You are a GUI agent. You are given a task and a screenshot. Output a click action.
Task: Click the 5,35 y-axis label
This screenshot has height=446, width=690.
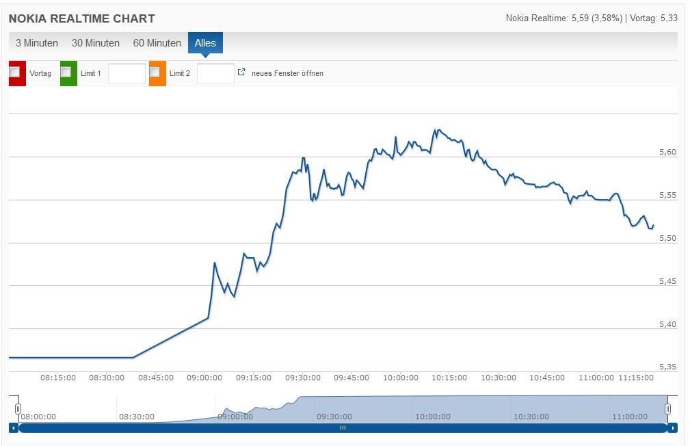point(667,367)
